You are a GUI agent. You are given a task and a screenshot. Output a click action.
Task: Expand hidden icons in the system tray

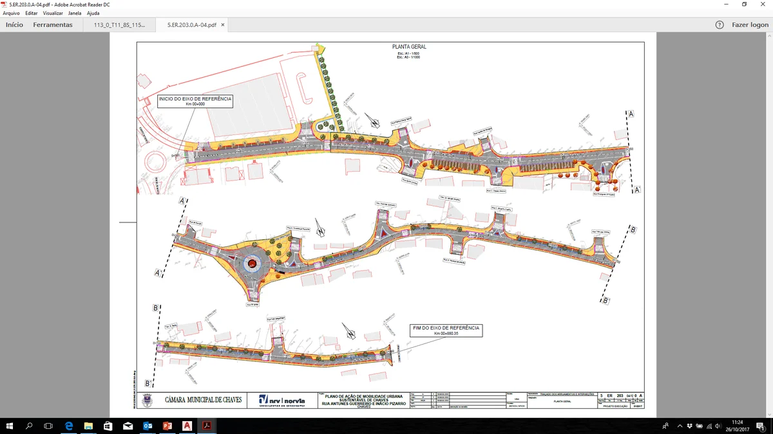[x=680, y=426]
